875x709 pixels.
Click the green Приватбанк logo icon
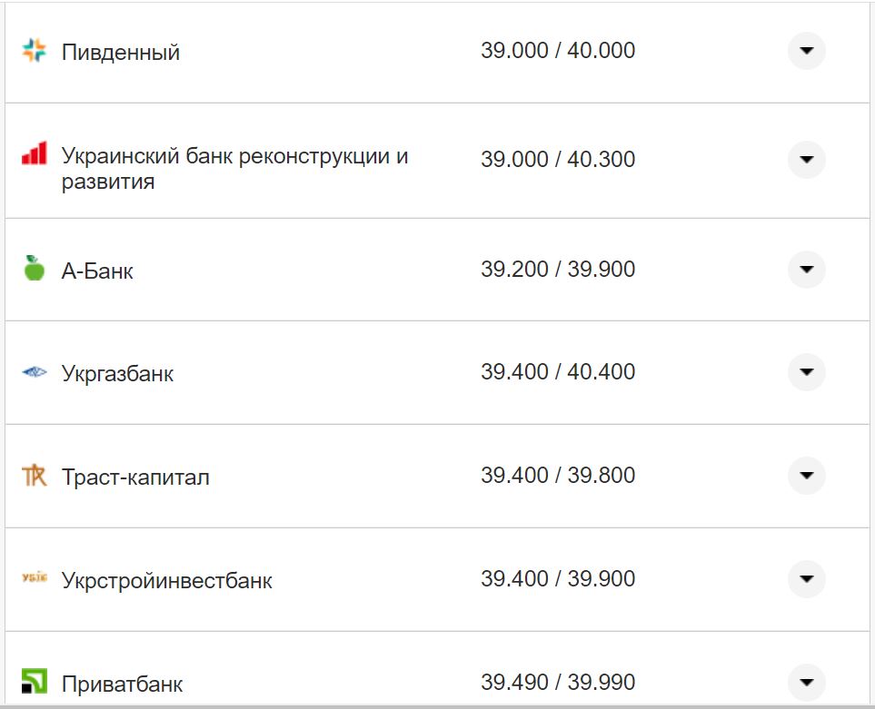34,681
